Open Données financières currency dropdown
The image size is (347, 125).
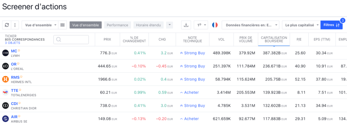[250, 25]
